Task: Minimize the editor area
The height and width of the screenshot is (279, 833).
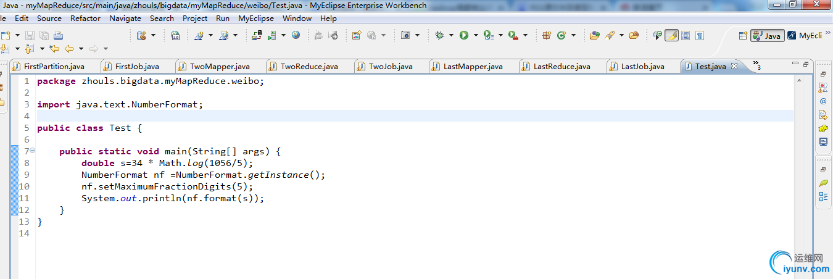Action: [x=794, y=64]
